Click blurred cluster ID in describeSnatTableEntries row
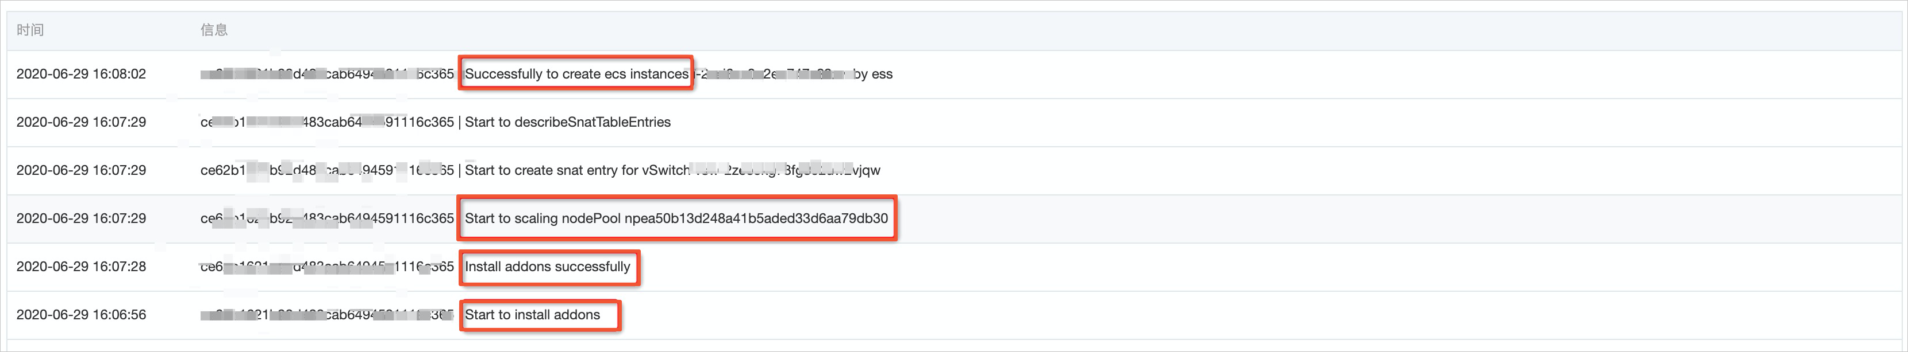Image resolution: width=1908 pixels, height=352 pixels. click(326, 122)
